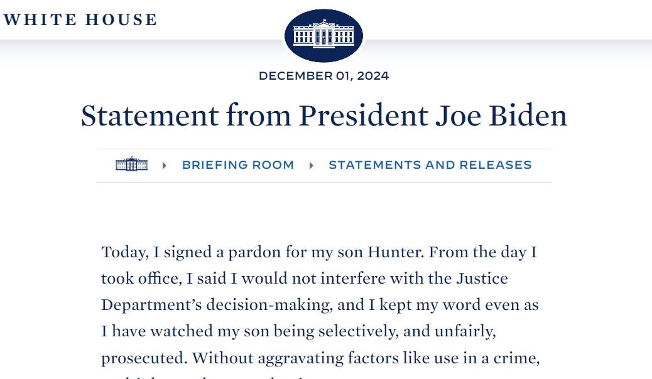Click the WHITE HOUSE header text
The height and width of the screenshot is (379, 652).
pos(80,19)
